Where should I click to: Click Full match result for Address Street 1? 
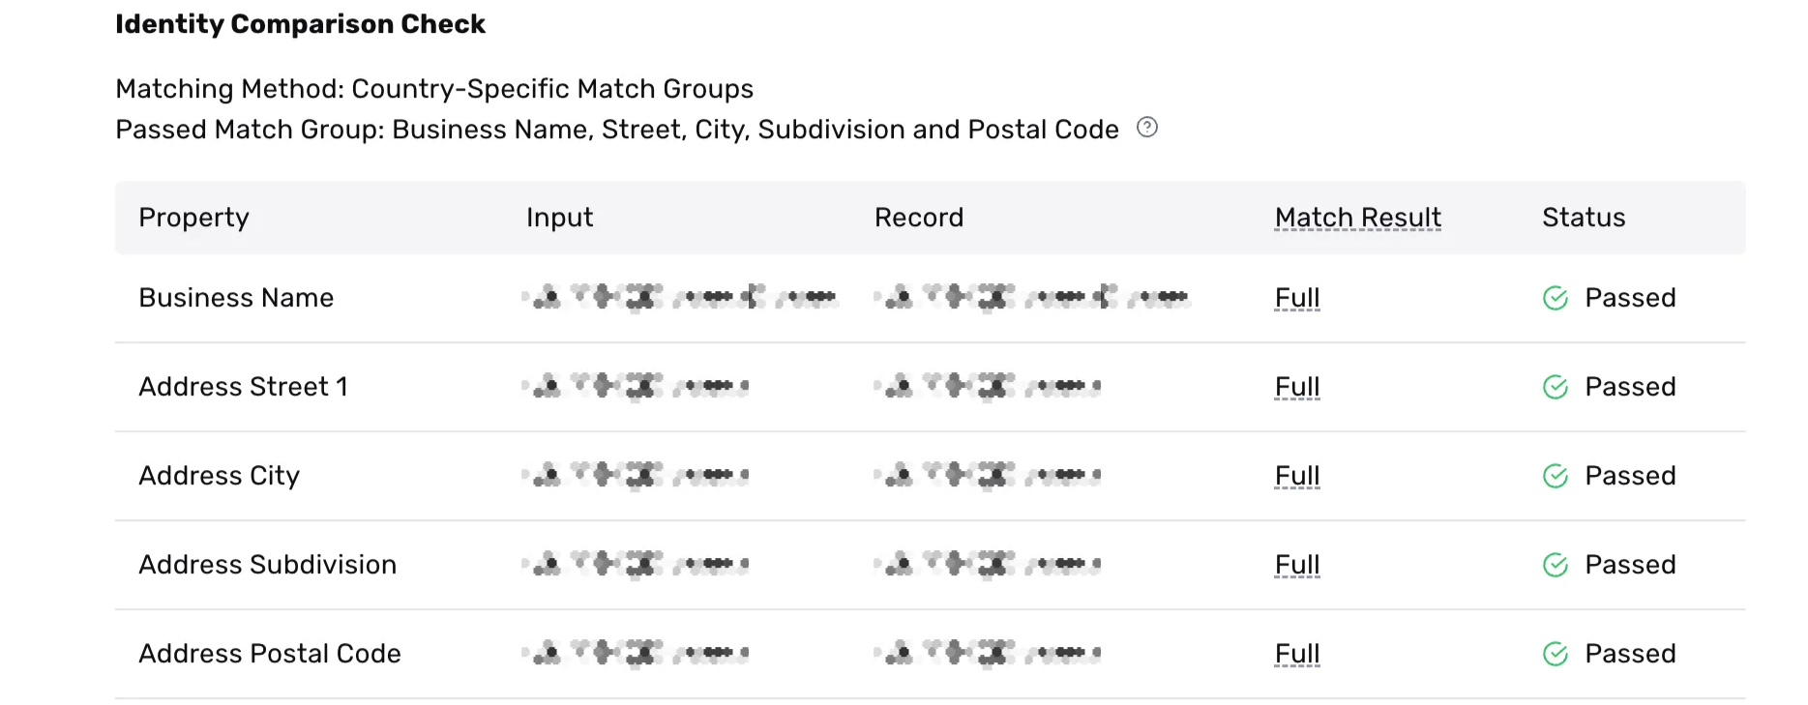pos(1297,387)
